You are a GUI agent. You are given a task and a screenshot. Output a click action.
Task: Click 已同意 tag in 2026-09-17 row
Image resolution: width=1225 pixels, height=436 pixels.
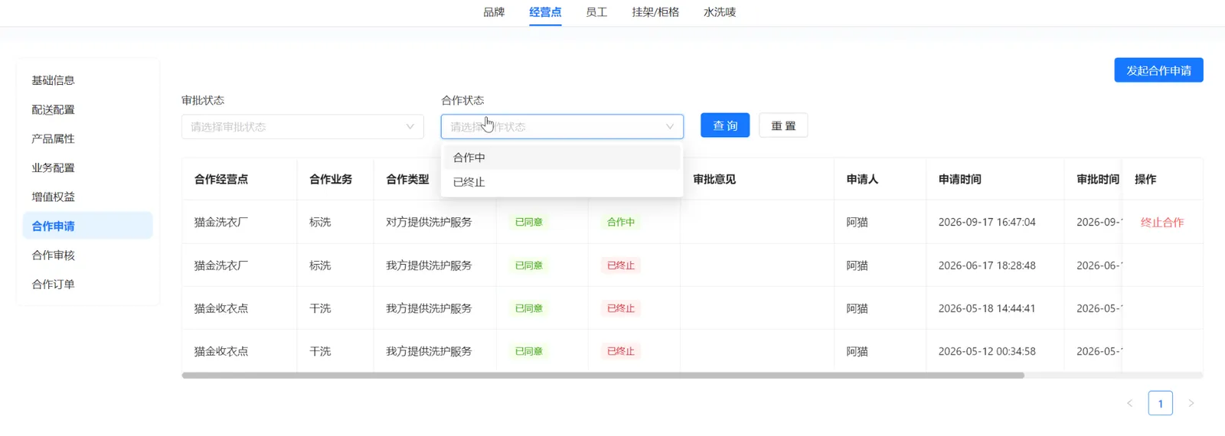529,223
